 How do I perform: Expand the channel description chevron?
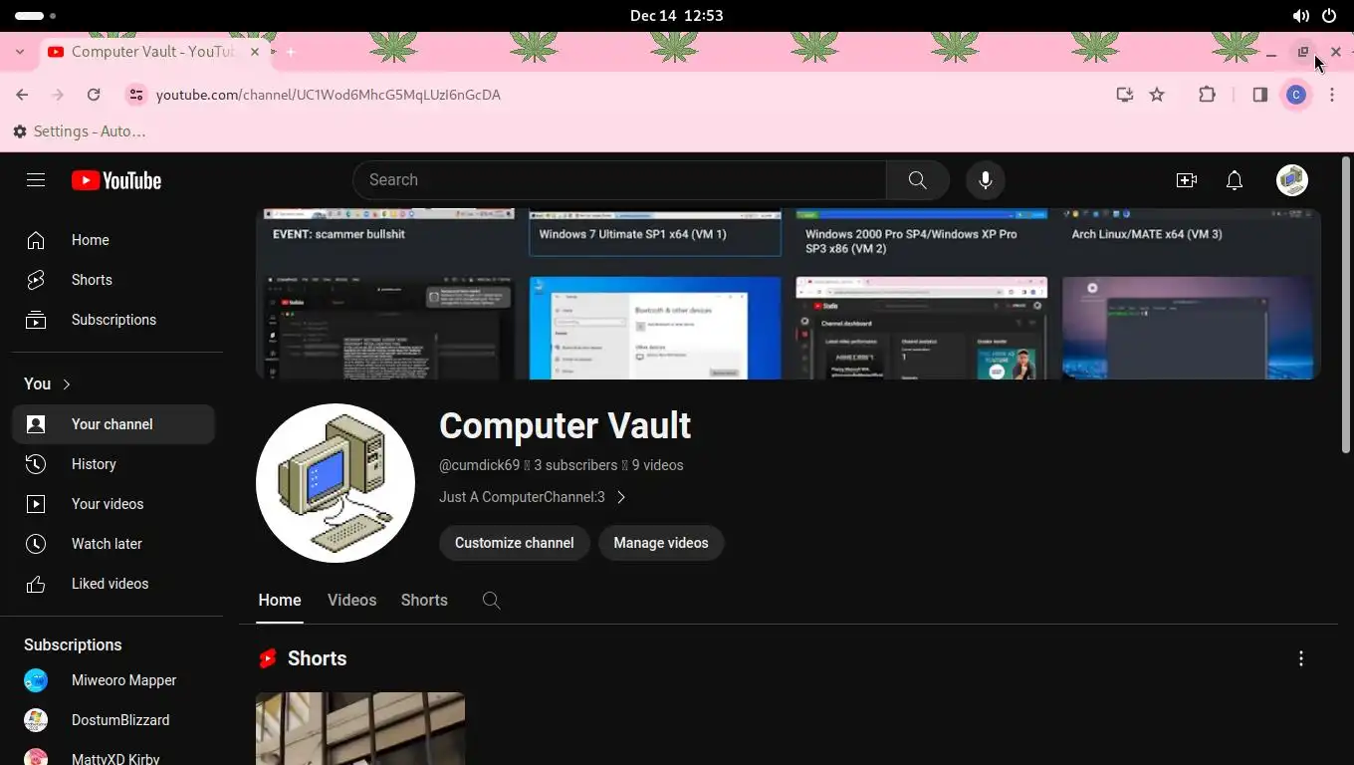coord(621,497)
